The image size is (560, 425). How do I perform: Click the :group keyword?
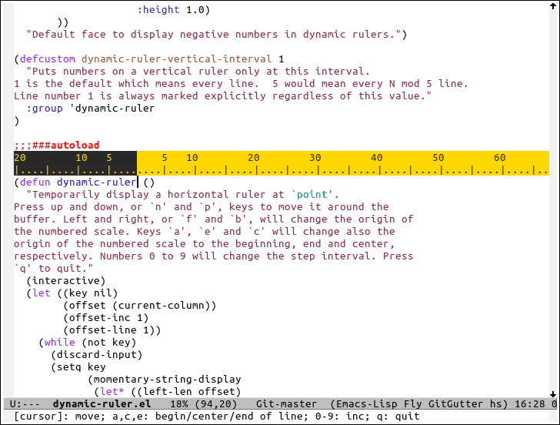(45, 109)
